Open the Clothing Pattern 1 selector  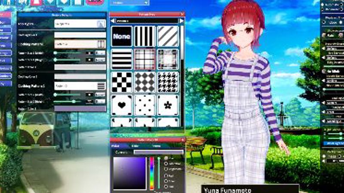pos(80,44)
